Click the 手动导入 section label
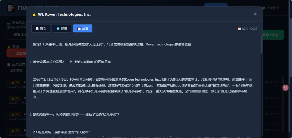292x138 pixels. coord(19,23)
